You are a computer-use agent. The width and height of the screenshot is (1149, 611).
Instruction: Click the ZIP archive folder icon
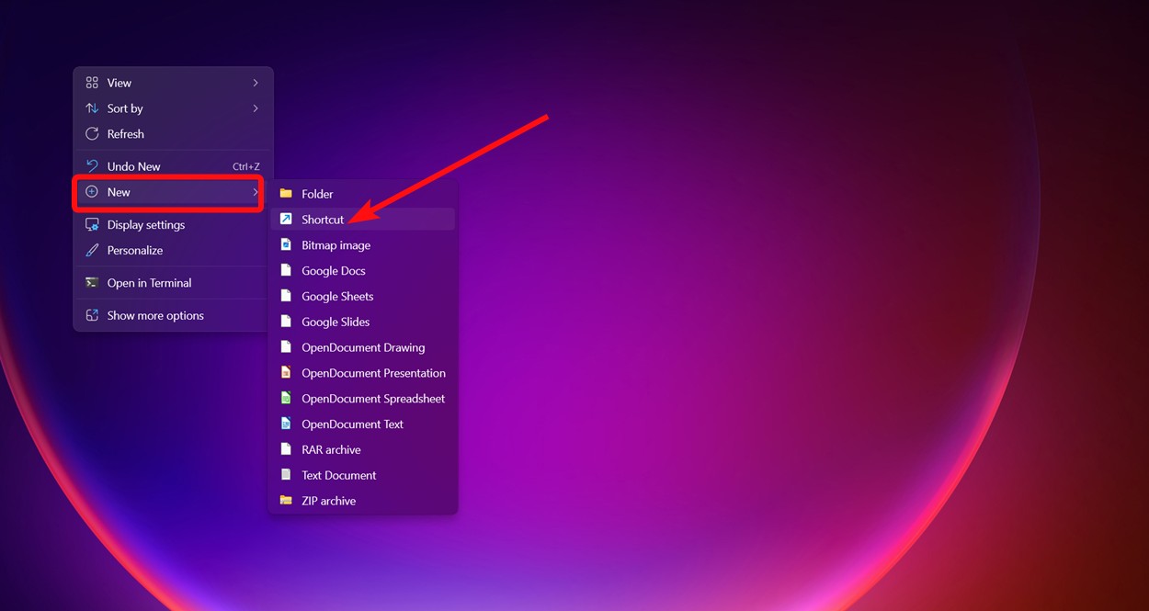pyautogui.click(x=287, y=500)
